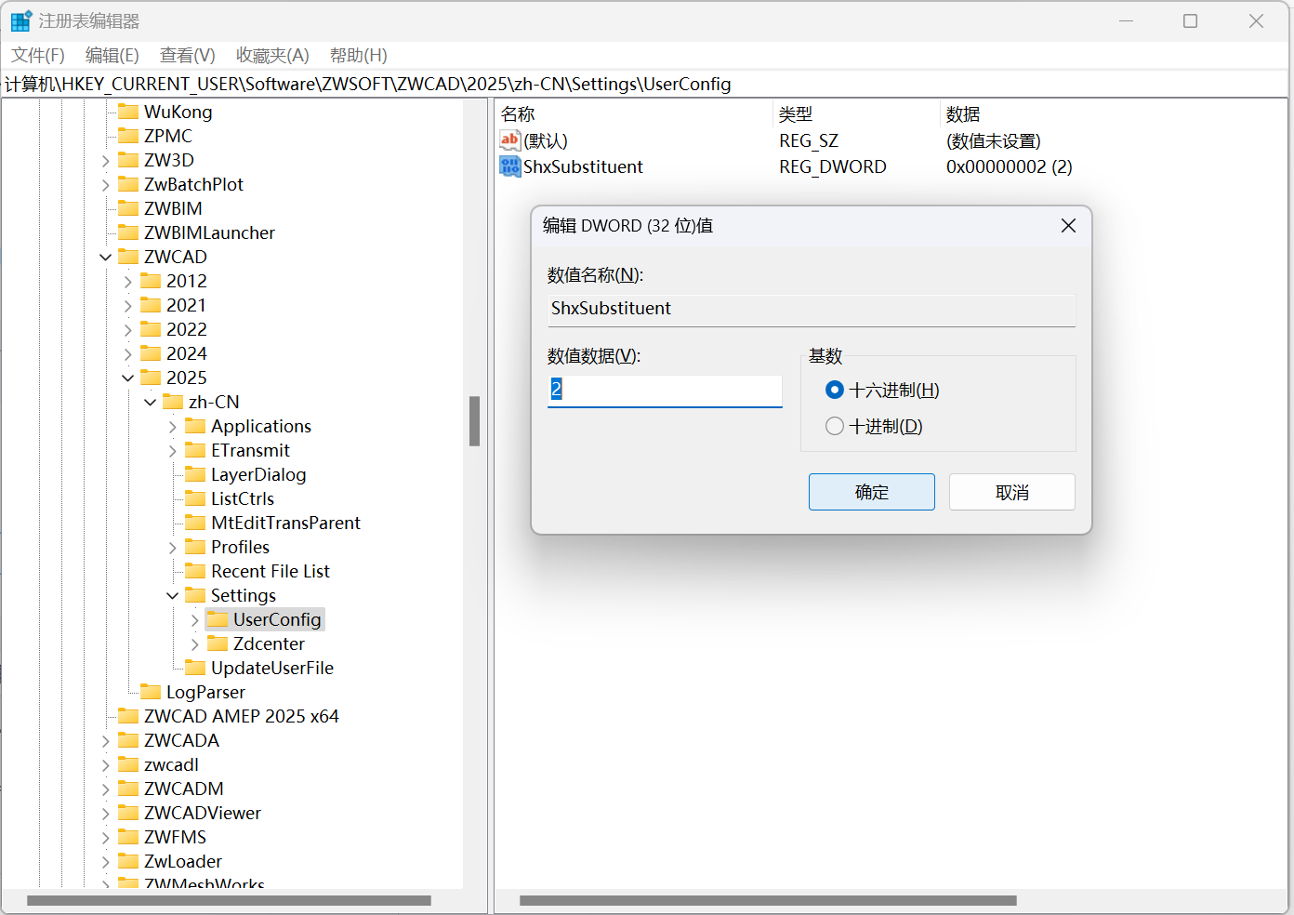
Task: Select the ZWCAD AMEP 2025 x64 key
Action: (x=241, y=716)
